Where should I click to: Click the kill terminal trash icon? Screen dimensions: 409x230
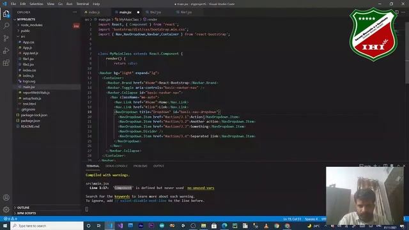pyautogui.click(x=392, y=166)
